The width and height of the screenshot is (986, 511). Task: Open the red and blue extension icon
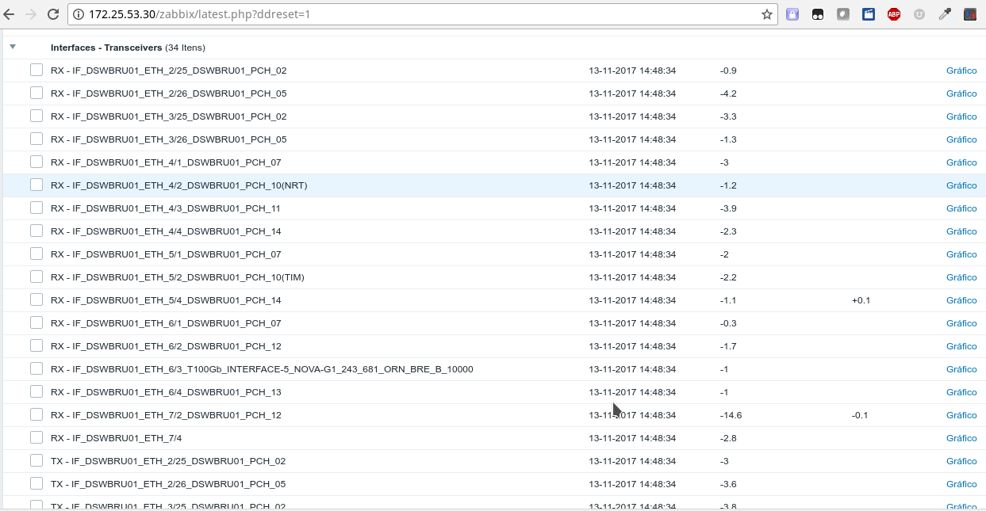[x=970, y=14]
